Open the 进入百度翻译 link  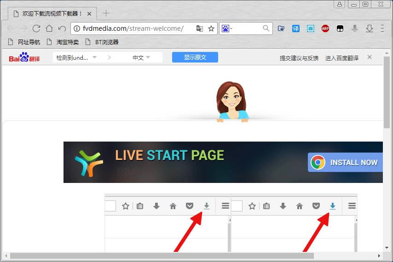point(341,58)
